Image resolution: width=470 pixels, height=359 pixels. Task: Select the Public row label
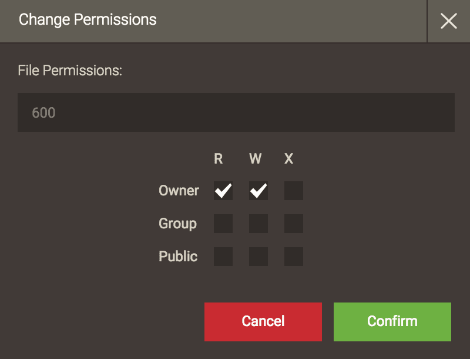click(178, 256)
